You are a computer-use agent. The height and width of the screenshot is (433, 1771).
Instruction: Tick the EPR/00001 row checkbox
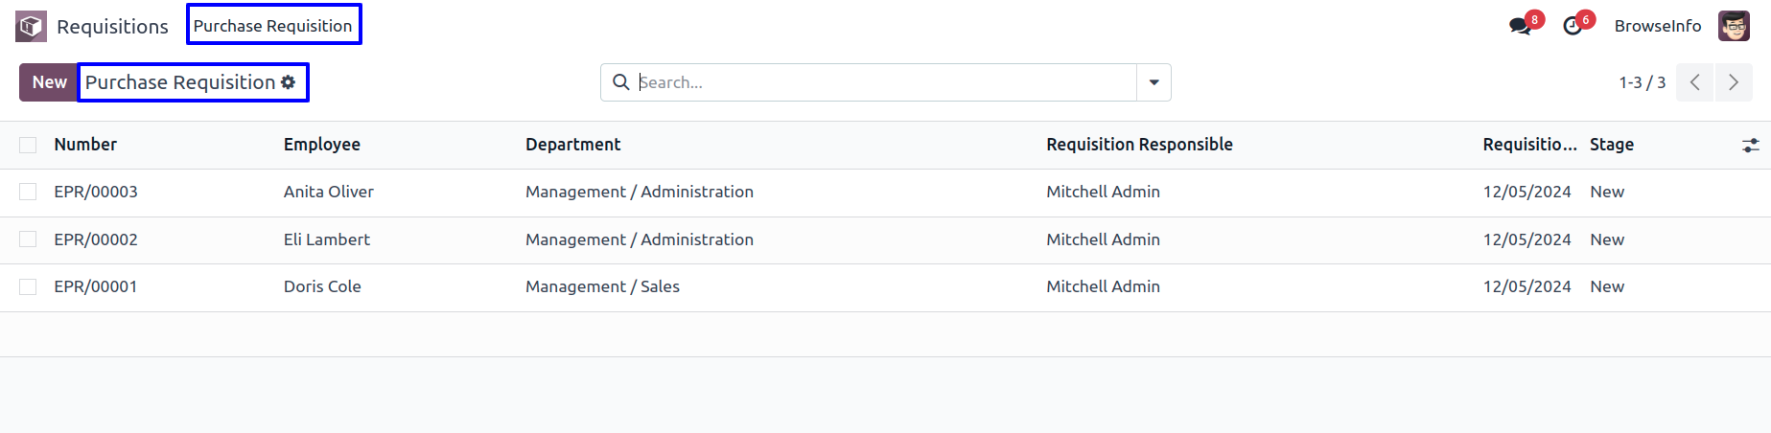28,286
